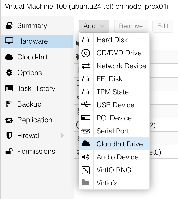Open the Summary tab in sidebar
The image size is (178, 199).
tap(37, 25)
